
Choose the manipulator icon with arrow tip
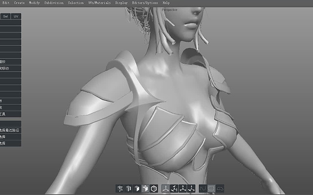click(x=191, y=188)
